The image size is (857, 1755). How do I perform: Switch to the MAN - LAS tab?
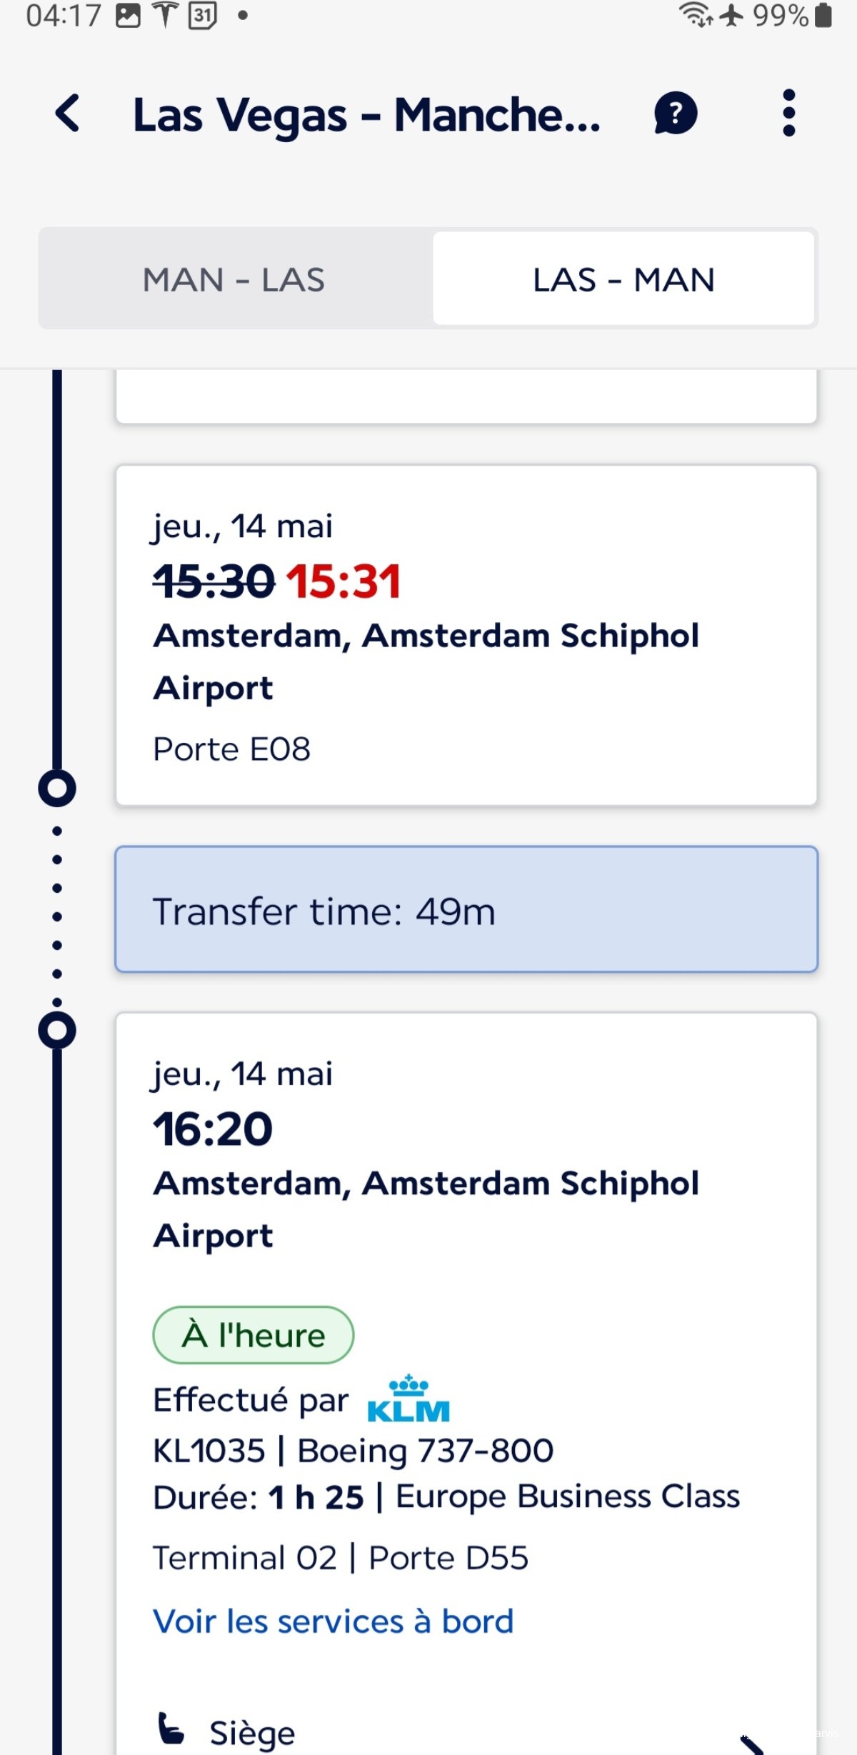tap(235, 279)
